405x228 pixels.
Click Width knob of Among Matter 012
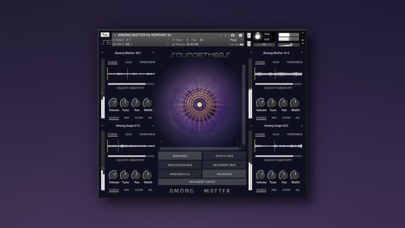[294, 103]
